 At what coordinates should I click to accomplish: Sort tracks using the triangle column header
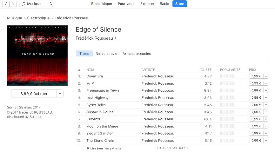click(79, 70)
